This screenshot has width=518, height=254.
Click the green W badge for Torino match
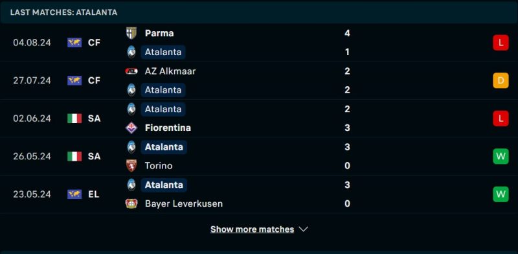(501, 156)
